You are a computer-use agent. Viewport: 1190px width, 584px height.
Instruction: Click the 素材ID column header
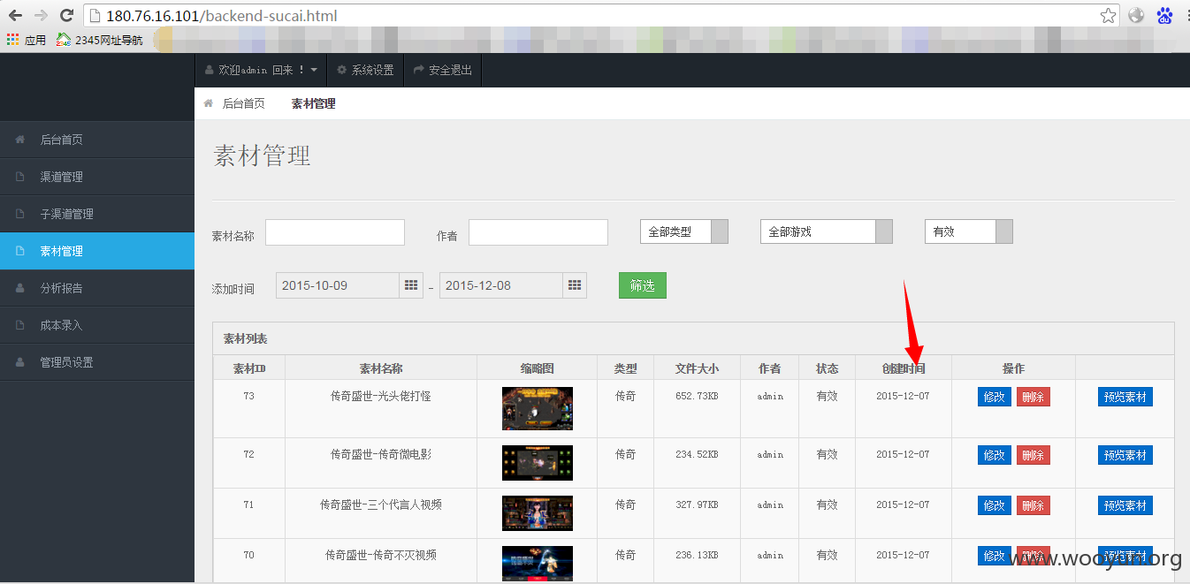249,368
